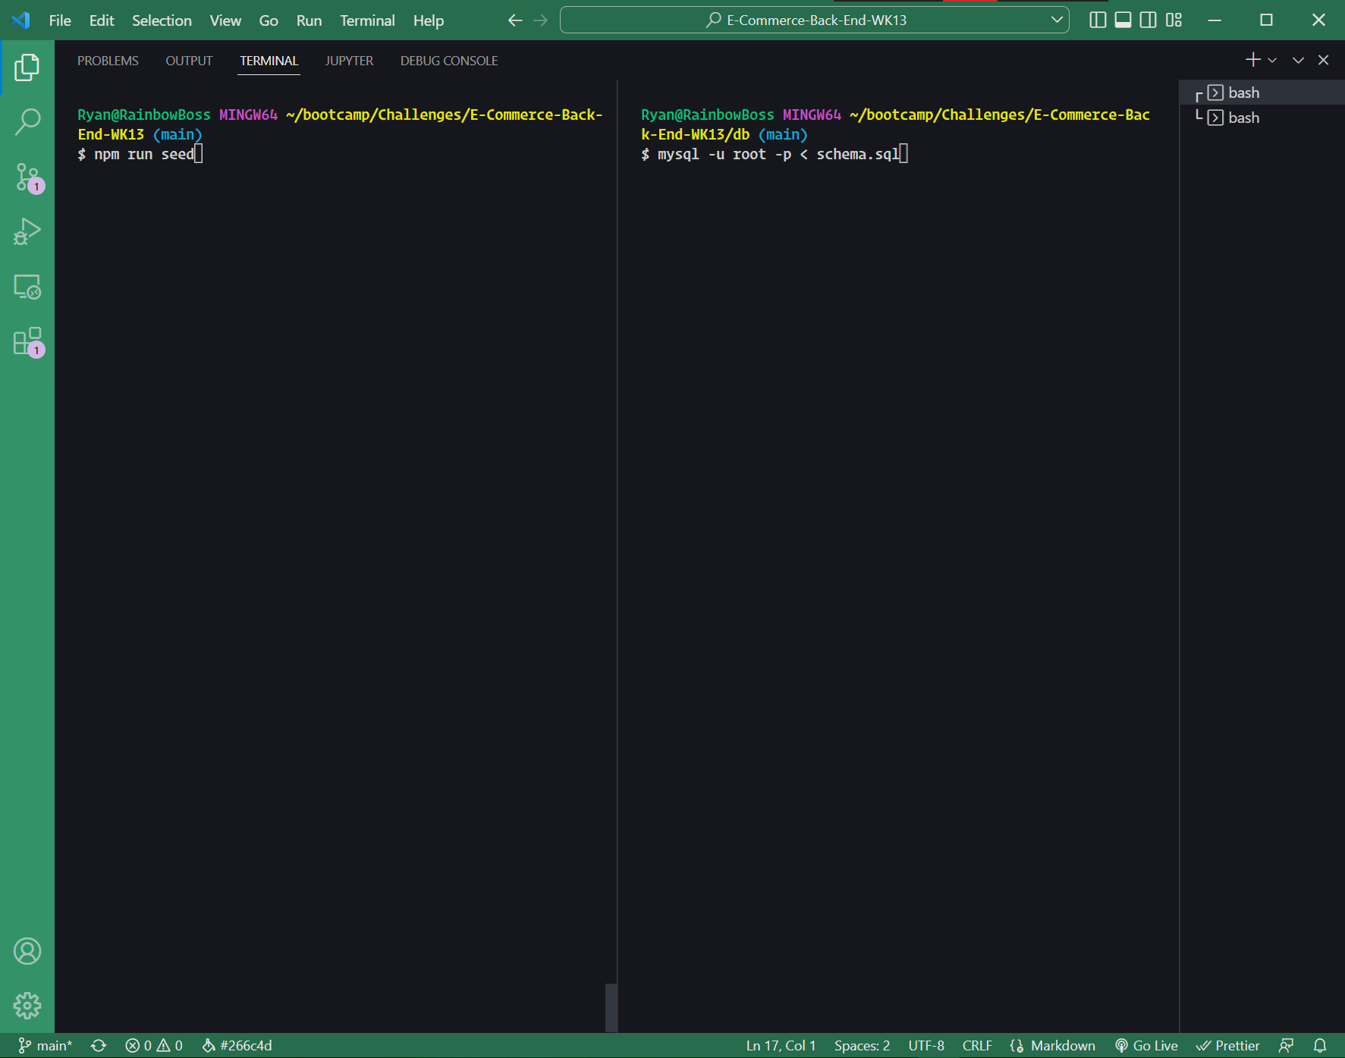This screenshot has height=1058, width=1345.
Task: Select the Run and Debug icon
Action: point(27,231)
